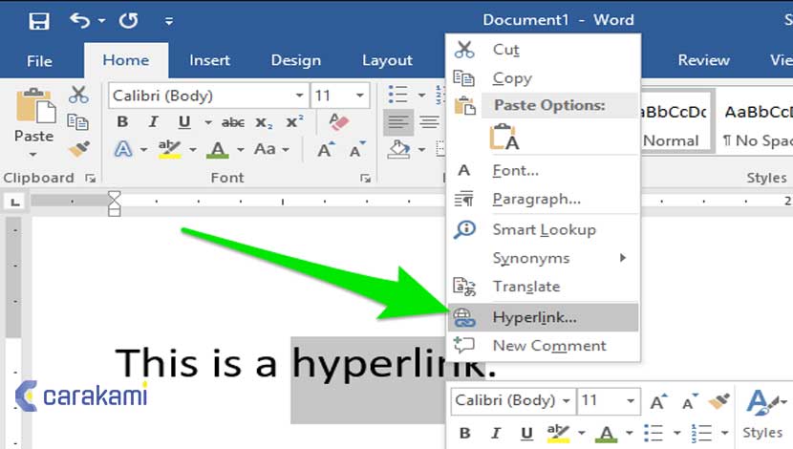Toggle Underline in the ribbon Font group

click(184, 122)
